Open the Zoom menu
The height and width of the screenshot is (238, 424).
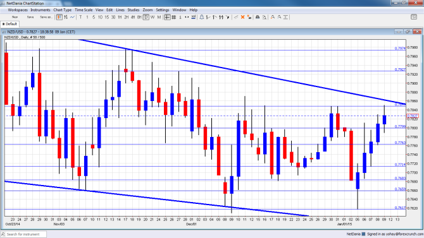pos(147,9)
